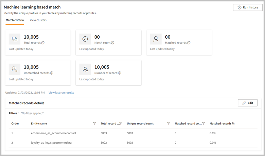
Task: Open the Run history button
Action: coord(248,7)
